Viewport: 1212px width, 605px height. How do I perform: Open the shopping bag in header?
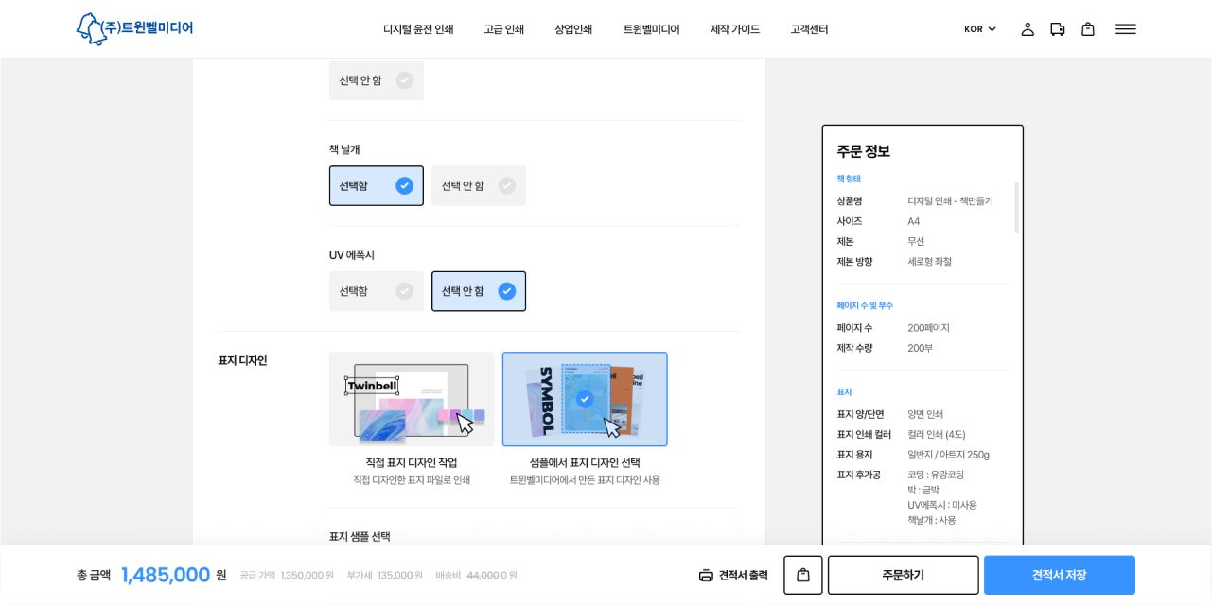coord(1088,29)
